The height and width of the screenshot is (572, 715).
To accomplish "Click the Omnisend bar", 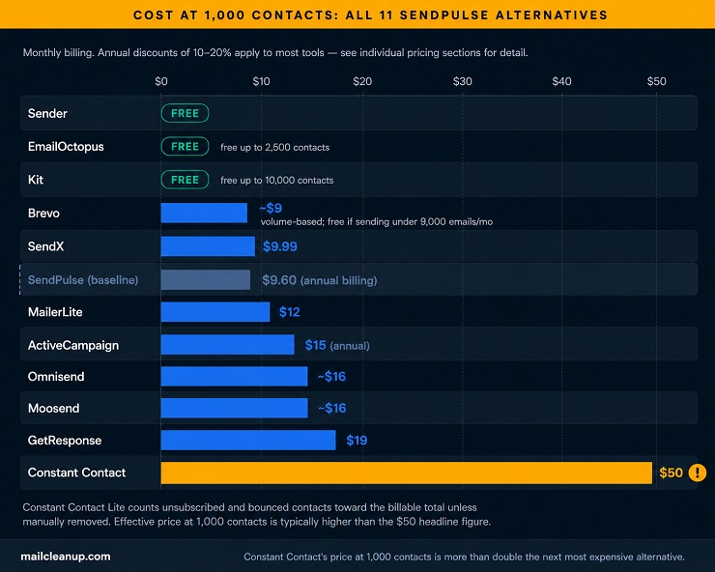I will [x=235, y=376].
